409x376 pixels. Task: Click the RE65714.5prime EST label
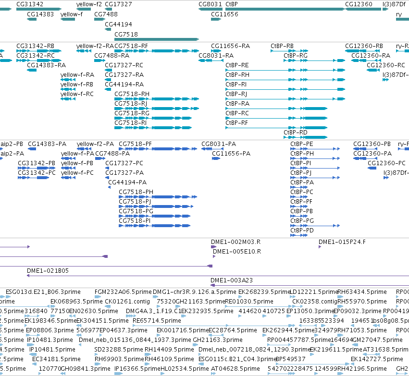[x=157, y=320]
